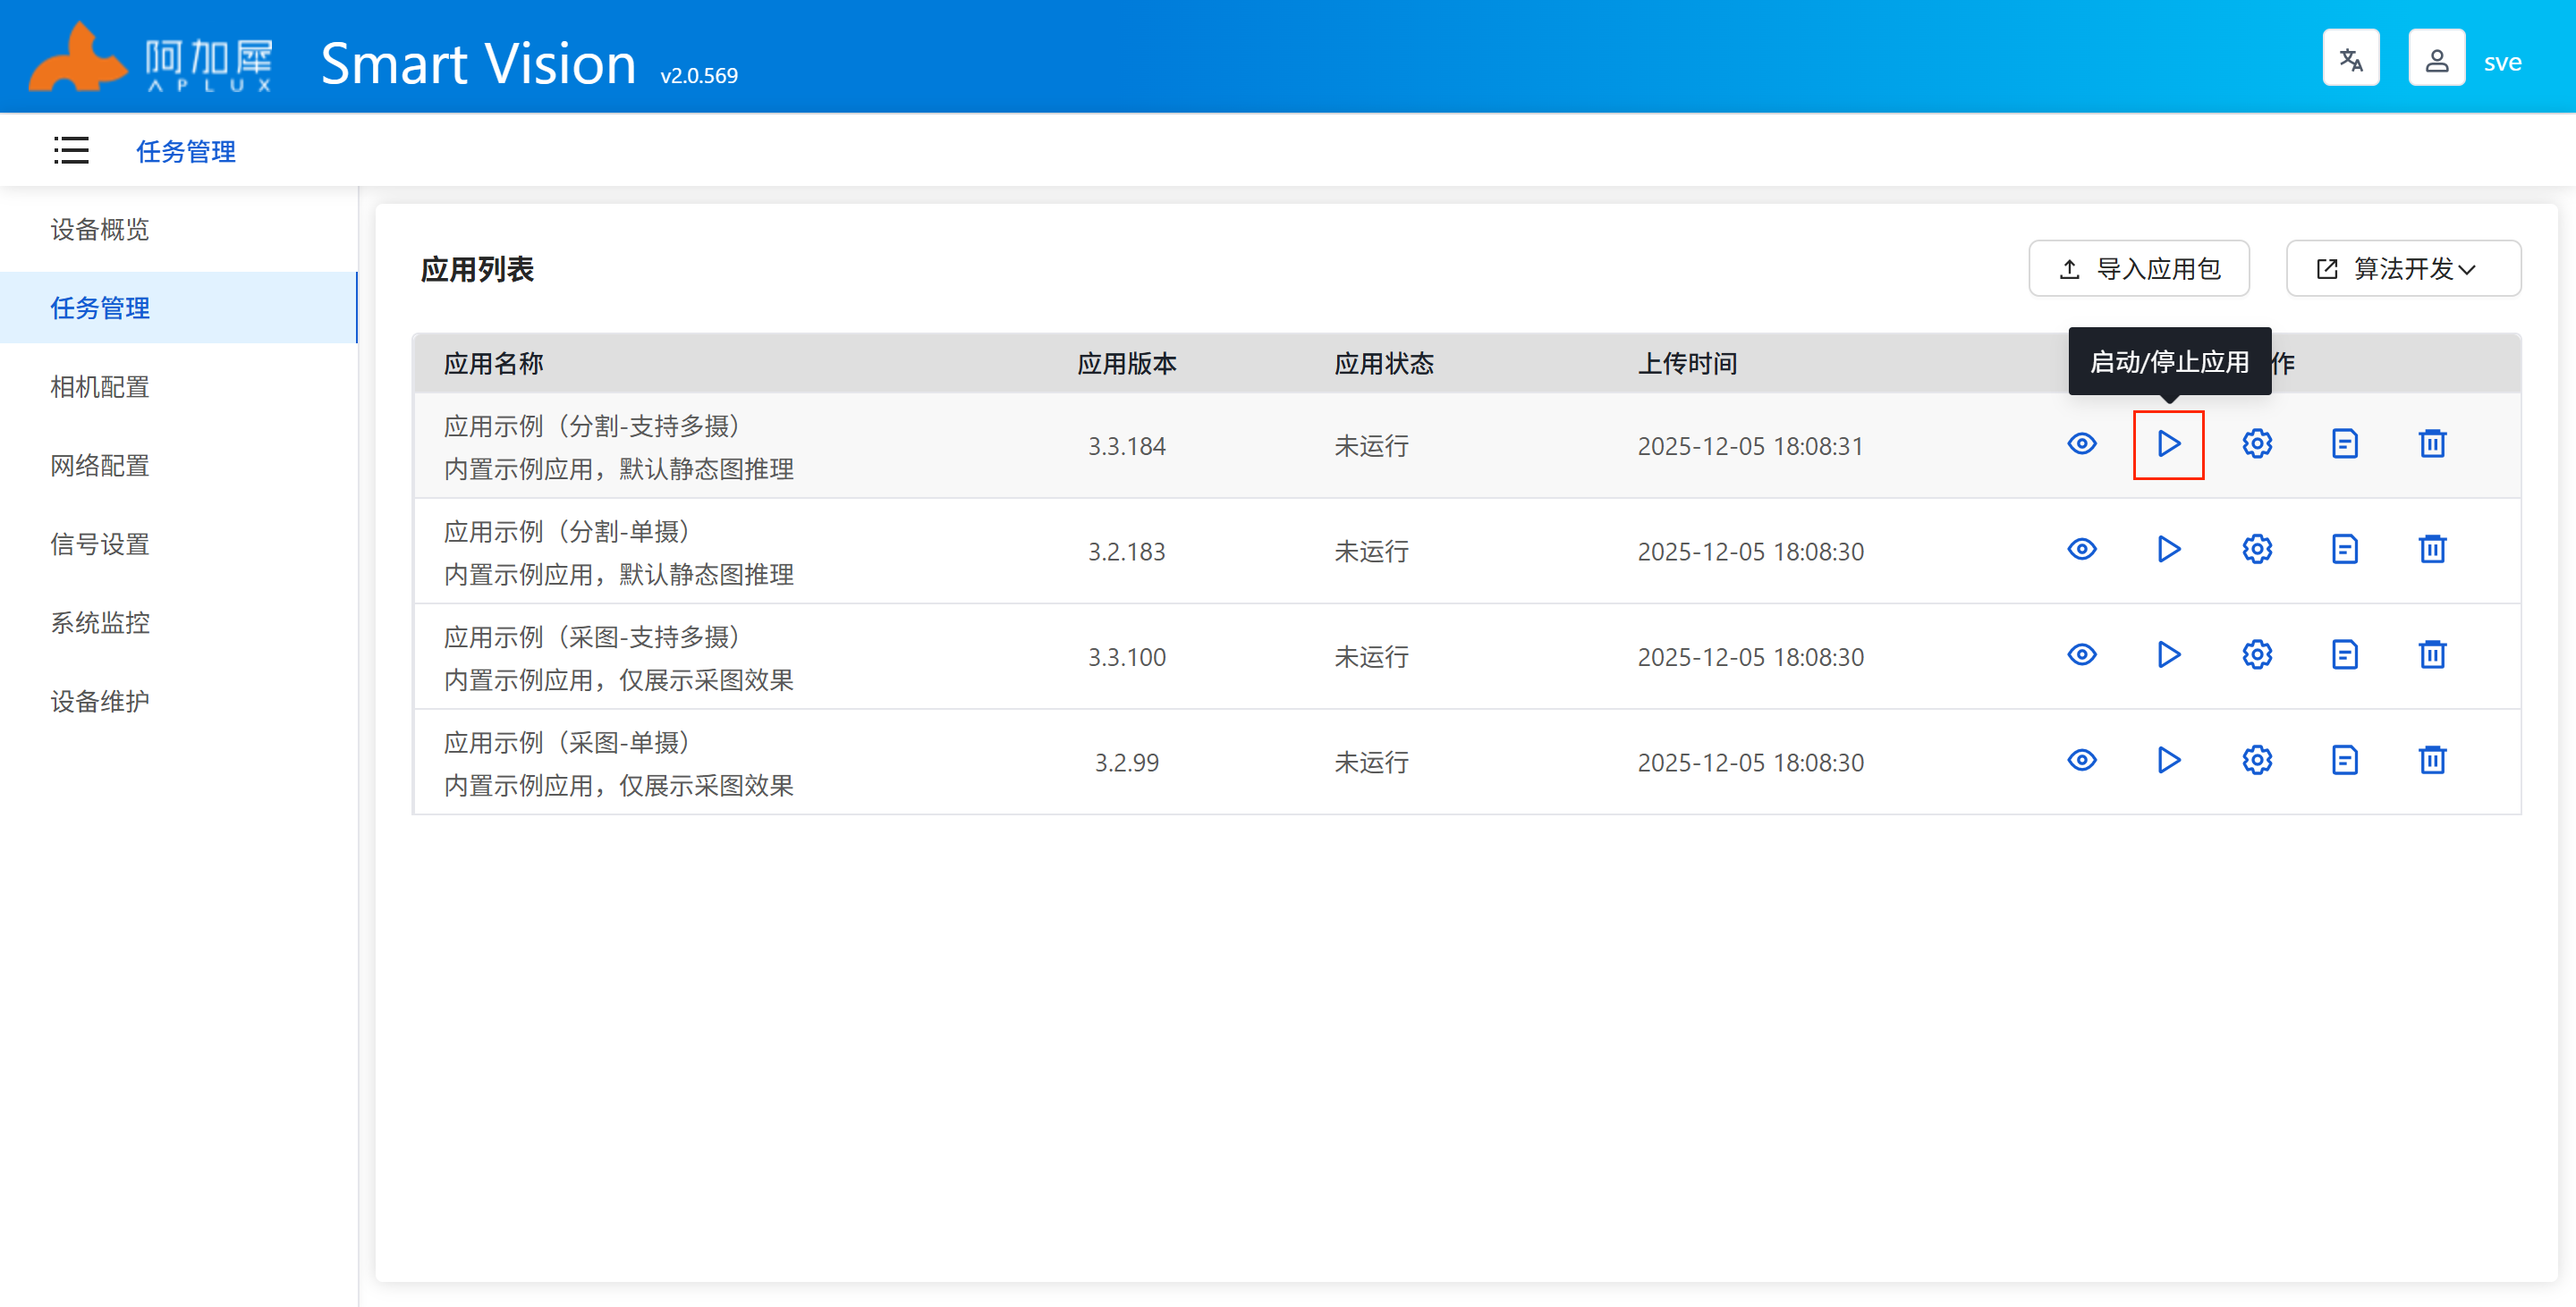Go to 系统监控 sidebar item
2576x1307 pixels.
click(x=100, y=622)
